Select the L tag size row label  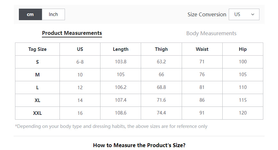pyautogui.click(x=37, y=88)
